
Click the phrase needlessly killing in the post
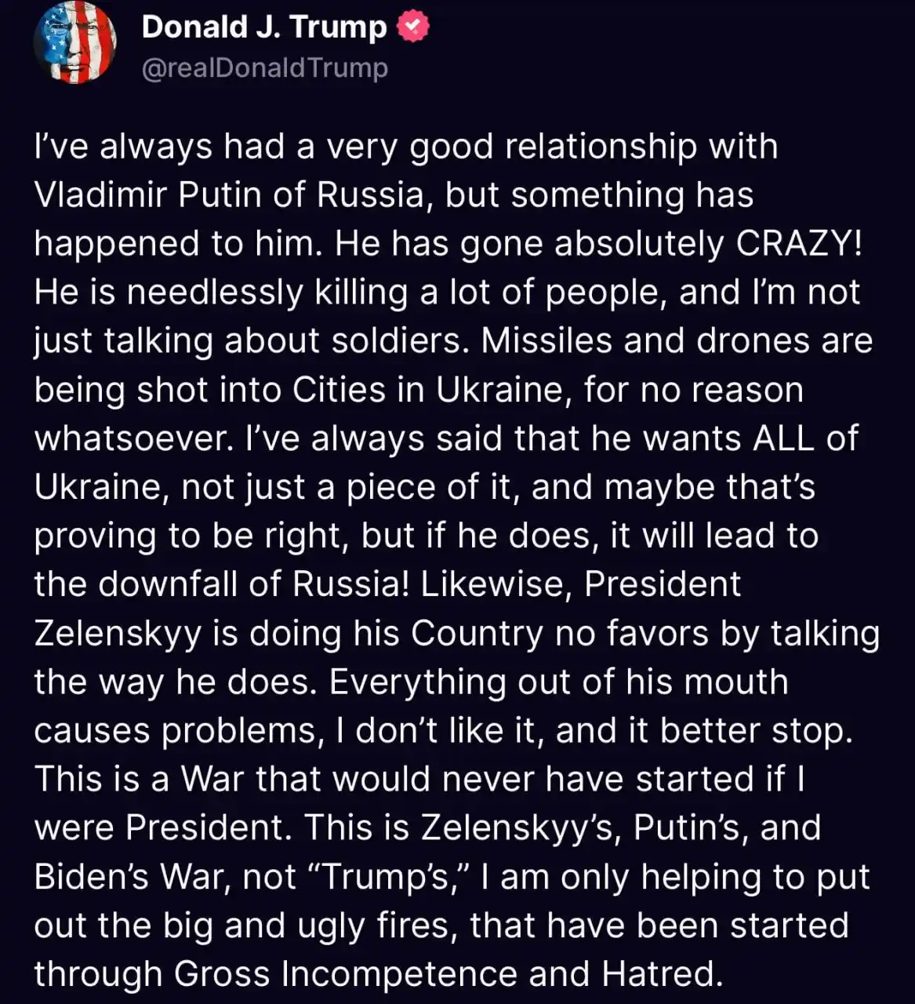(267, 292)
